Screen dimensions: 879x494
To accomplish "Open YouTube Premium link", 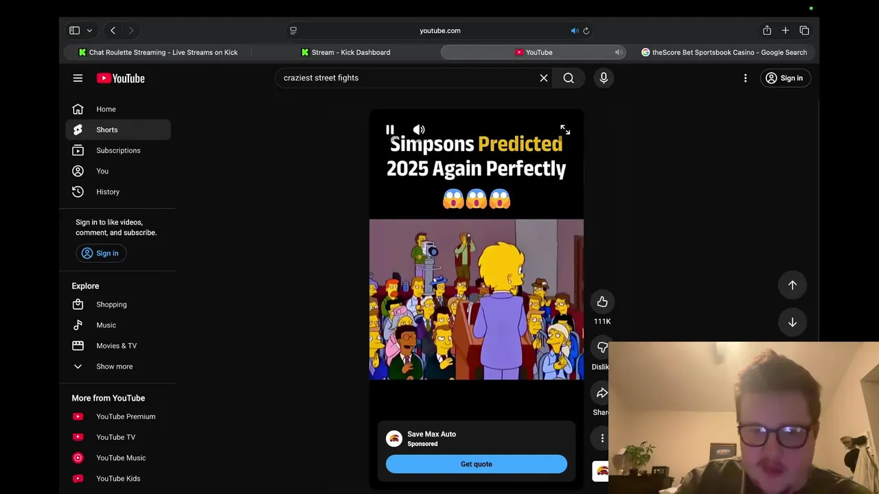I will 118,416.
